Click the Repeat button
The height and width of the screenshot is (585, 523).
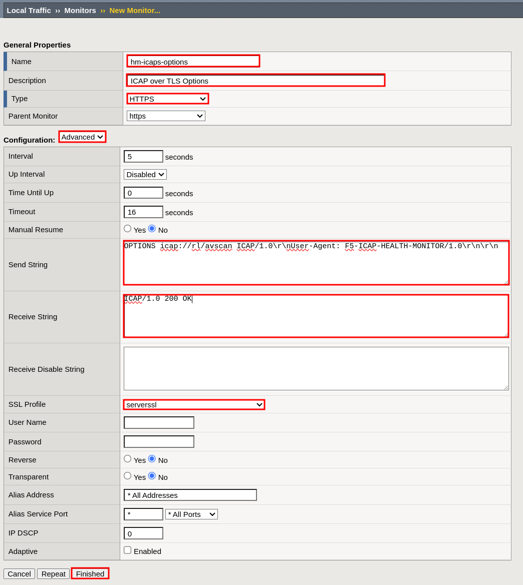(x=53, y=573)
